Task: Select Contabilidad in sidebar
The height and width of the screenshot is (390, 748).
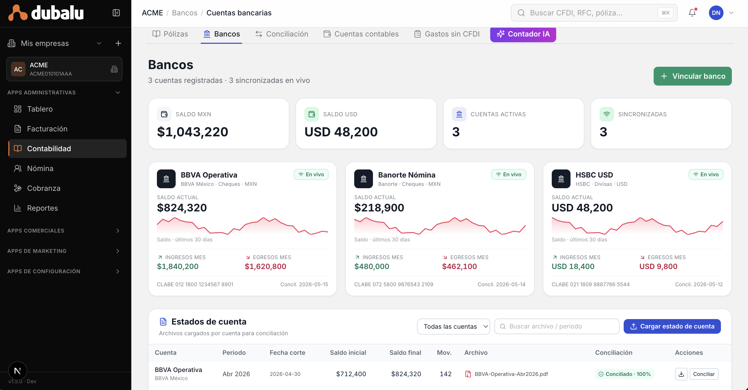Action: [67, 149]
